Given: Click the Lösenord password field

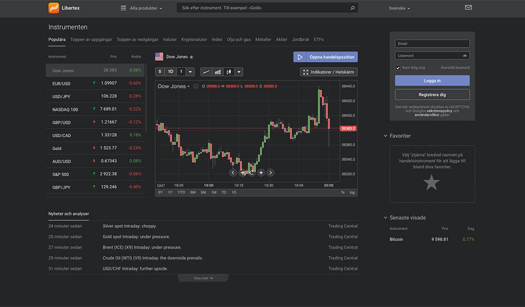Looking at the screenshot, I should click(432, 56).
